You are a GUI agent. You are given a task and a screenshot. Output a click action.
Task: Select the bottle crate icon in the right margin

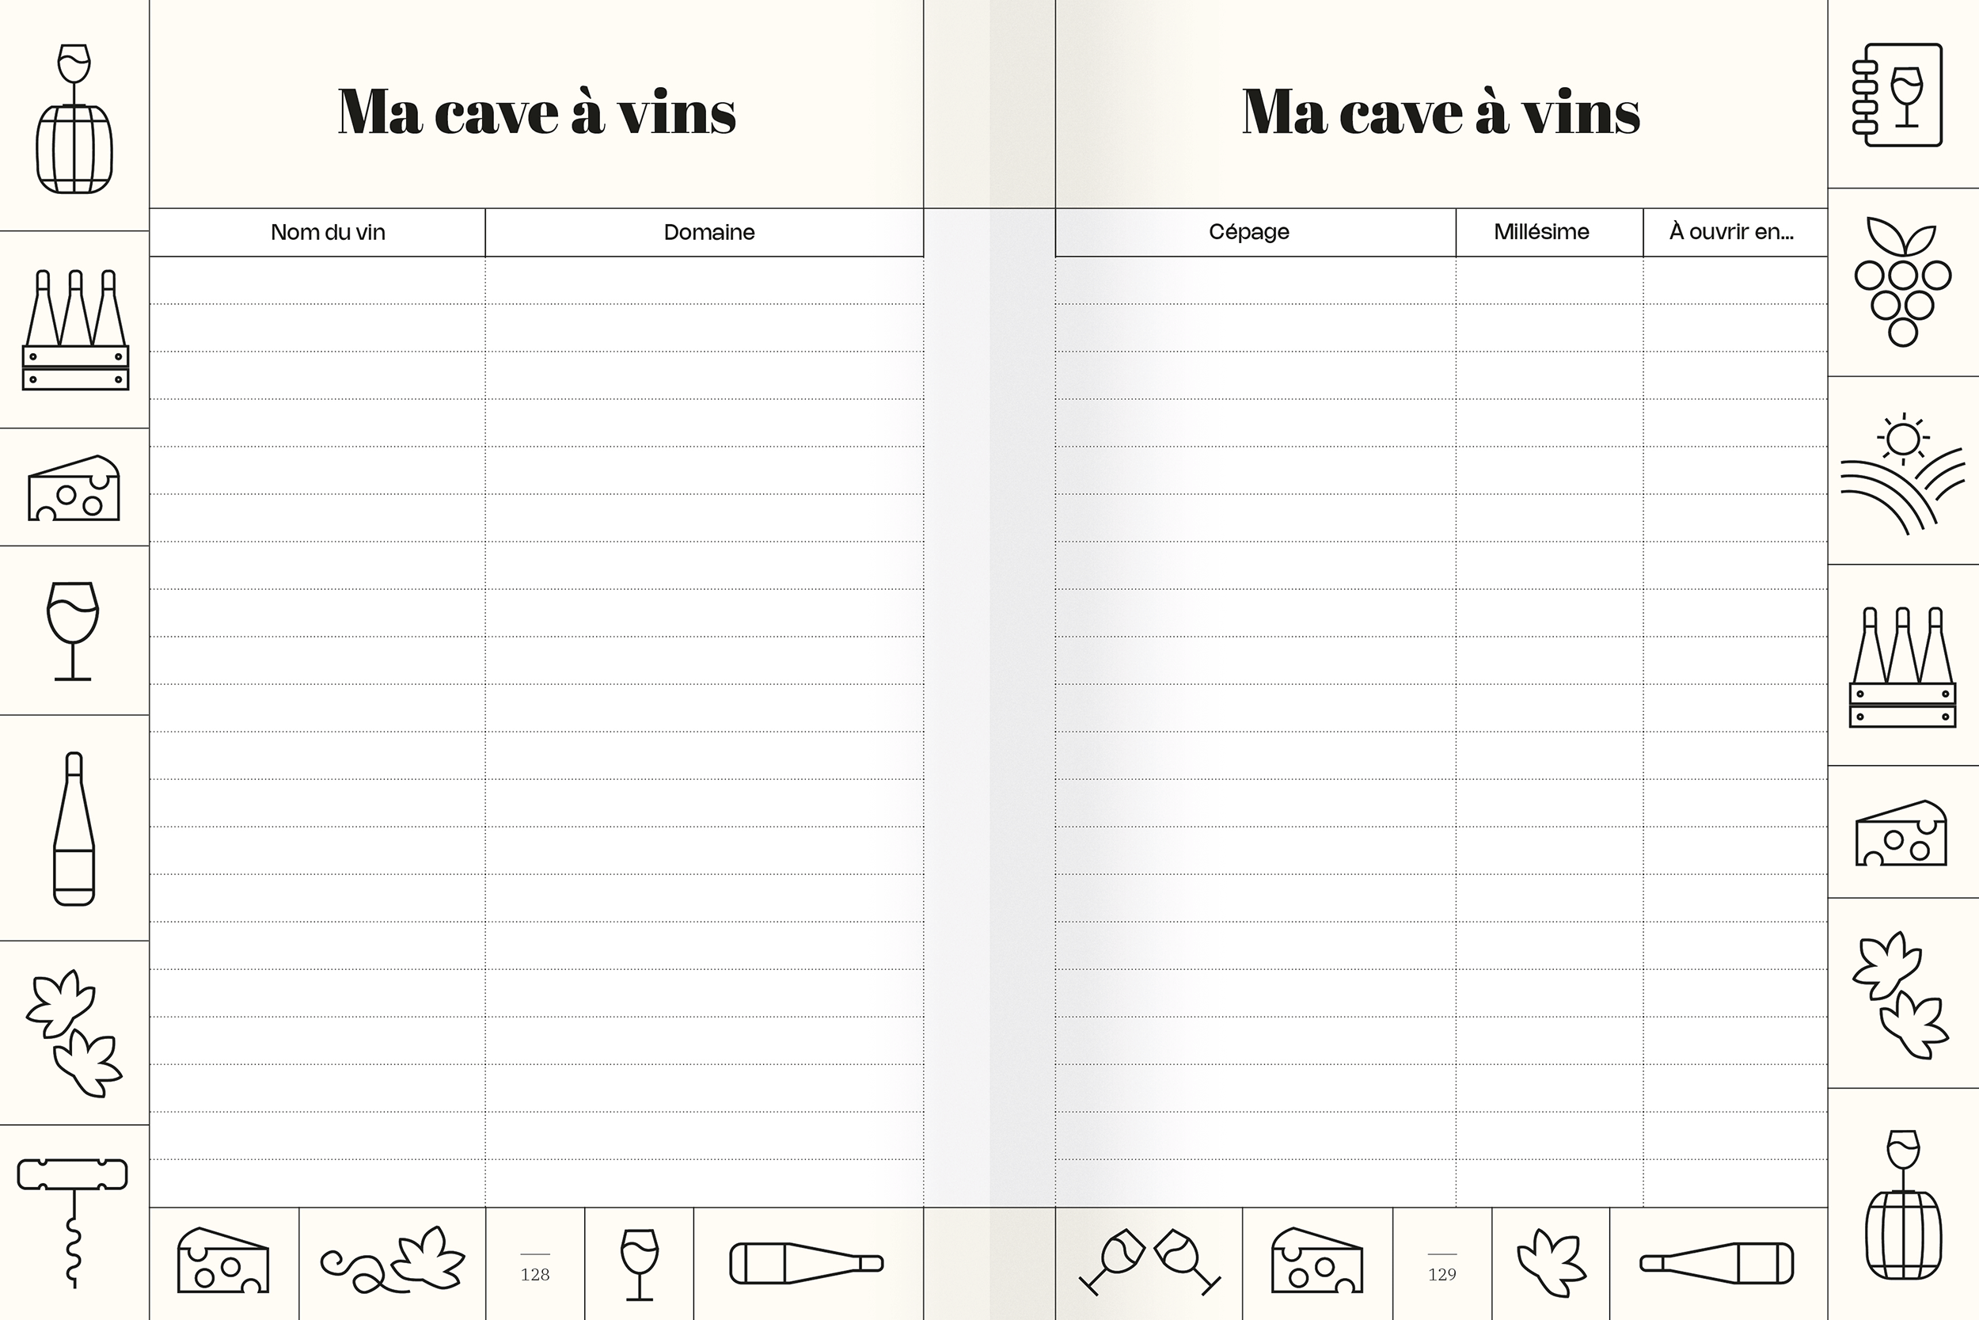(1902, 667)
